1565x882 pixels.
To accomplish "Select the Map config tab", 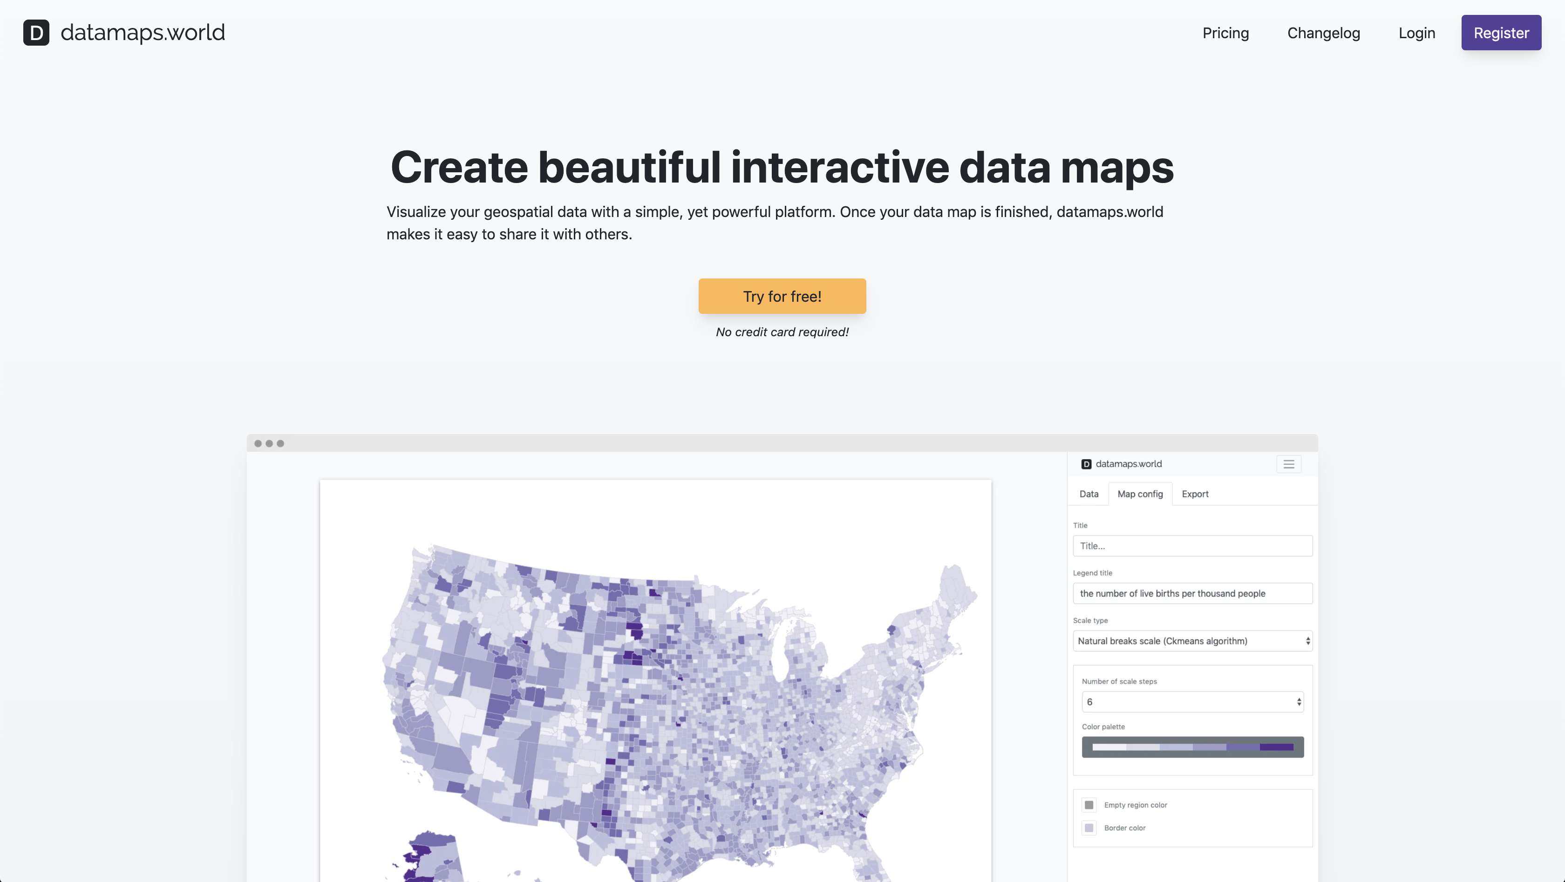I will 1140,494.
